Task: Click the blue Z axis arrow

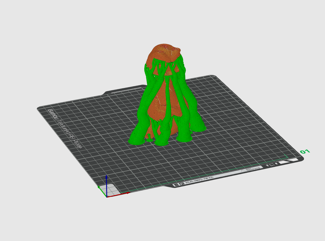Action: pos(106,185)
